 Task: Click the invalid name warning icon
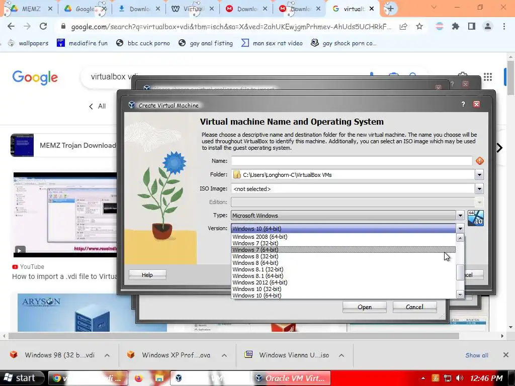click(479, 161)
